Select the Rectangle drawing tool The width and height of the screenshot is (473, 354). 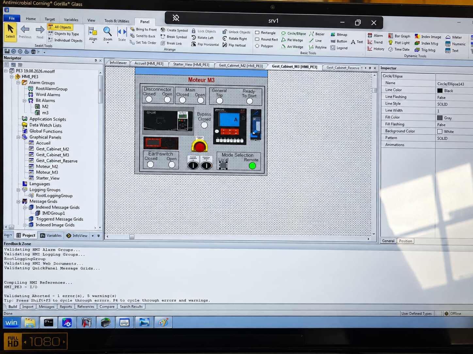coord(265,33)
